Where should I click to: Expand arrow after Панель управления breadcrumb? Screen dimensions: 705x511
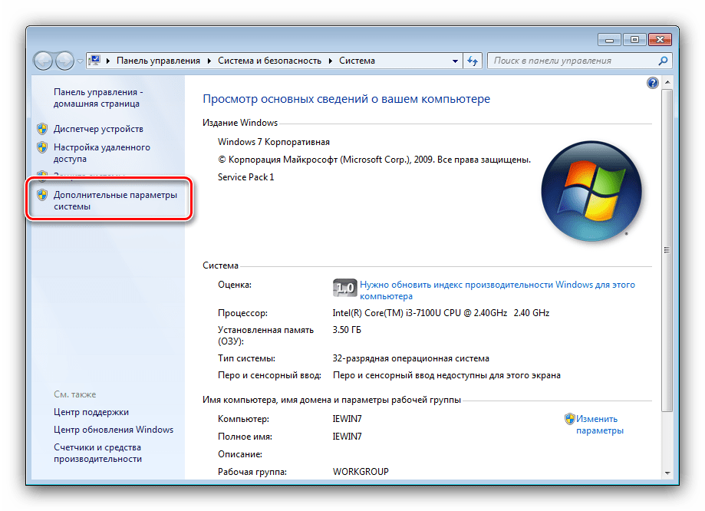[x=209, y=61]
